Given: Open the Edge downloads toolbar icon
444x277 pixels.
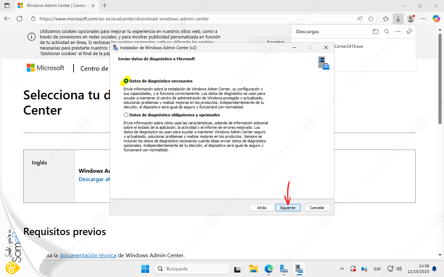Looking at the screenshot, I should 398,19.
